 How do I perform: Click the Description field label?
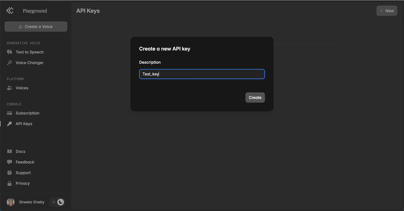150,62
